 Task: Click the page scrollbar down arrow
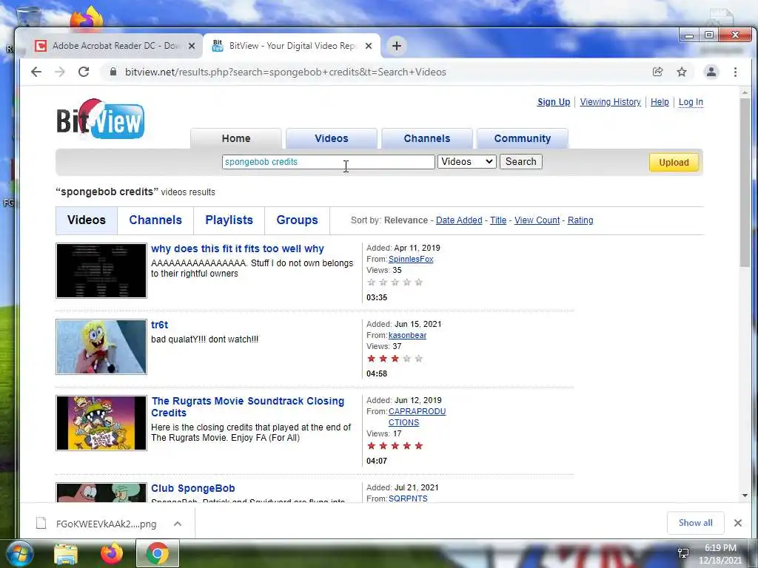745,496
